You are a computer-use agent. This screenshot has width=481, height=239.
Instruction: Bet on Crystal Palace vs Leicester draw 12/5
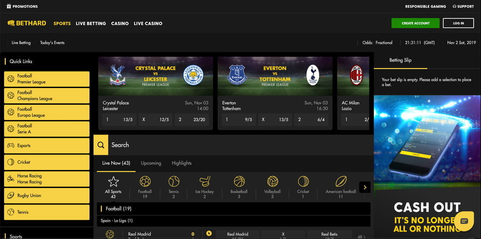point(156,120)
